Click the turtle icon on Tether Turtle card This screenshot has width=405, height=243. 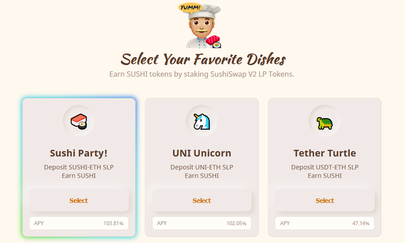[325, 122]
